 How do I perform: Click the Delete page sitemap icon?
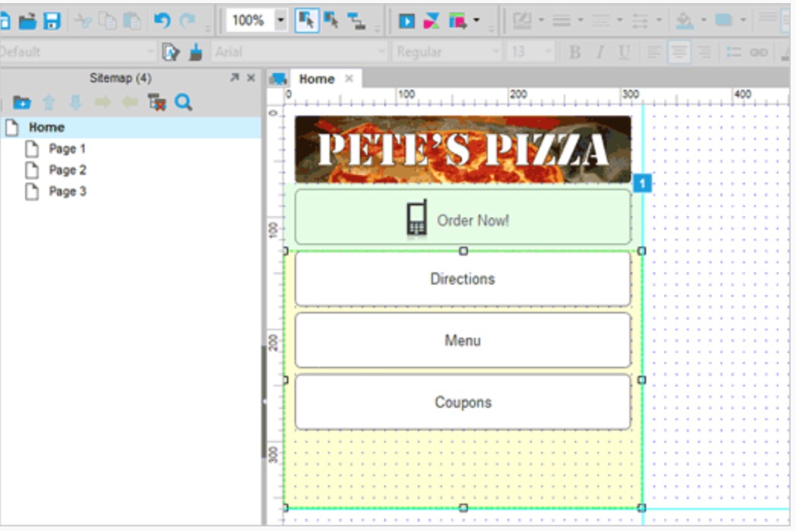[x=157, y=103]
